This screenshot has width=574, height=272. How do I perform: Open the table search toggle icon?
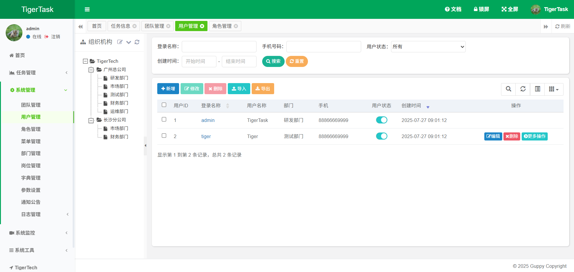click(508, 89)
